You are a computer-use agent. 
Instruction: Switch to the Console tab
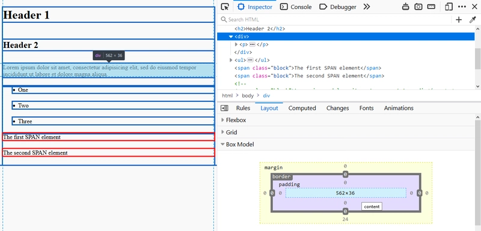point(296,7)
